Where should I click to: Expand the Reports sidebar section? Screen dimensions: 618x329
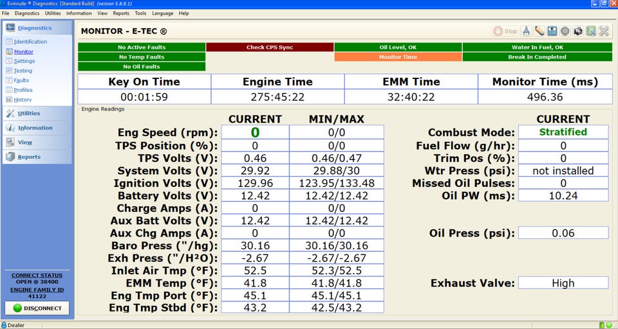(x=37, y=157)
